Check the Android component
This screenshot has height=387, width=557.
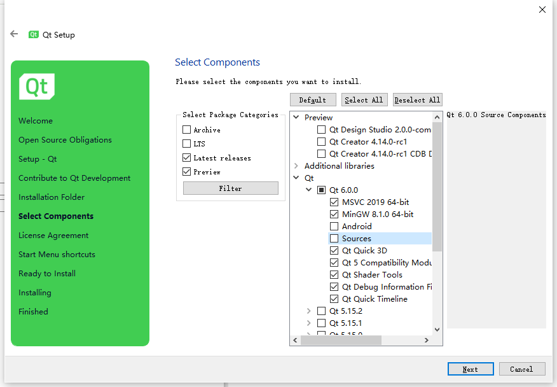pyautogui.click(x=334, y=226)
